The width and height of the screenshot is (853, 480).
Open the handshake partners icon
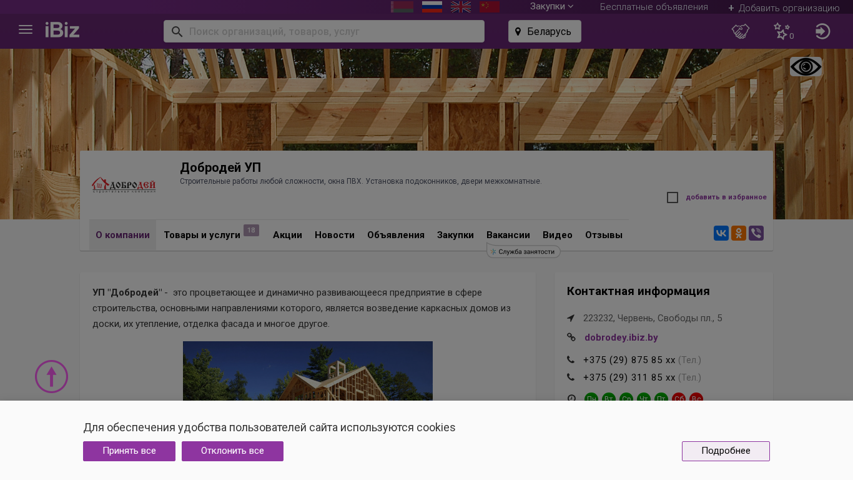(x=741, y=31)
